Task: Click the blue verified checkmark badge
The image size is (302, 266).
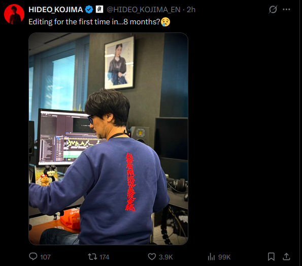Action: [x=89, y=10]
